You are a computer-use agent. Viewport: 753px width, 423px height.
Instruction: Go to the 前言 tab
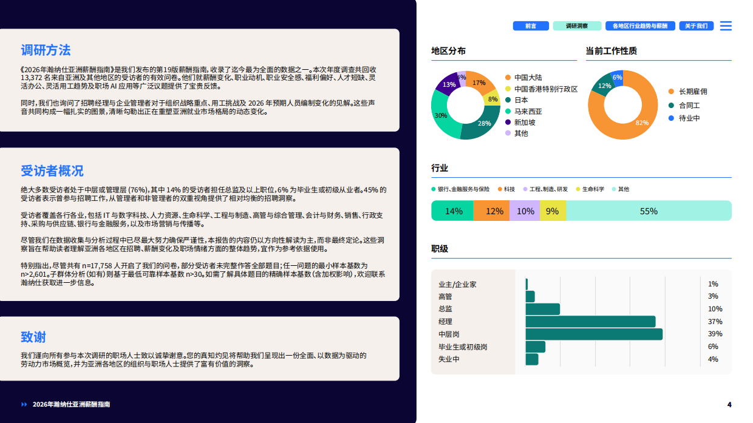531,26
